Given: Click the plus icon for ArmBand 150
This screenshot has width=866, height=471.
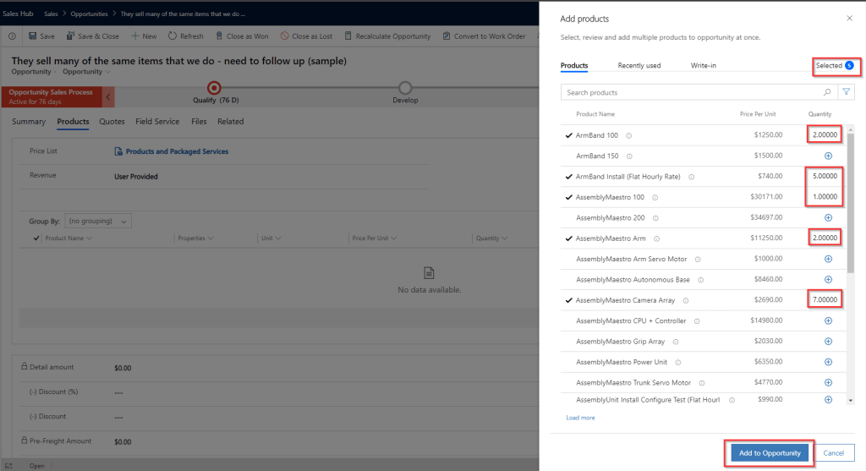Looking at the screenshot, I should [828, 156].
